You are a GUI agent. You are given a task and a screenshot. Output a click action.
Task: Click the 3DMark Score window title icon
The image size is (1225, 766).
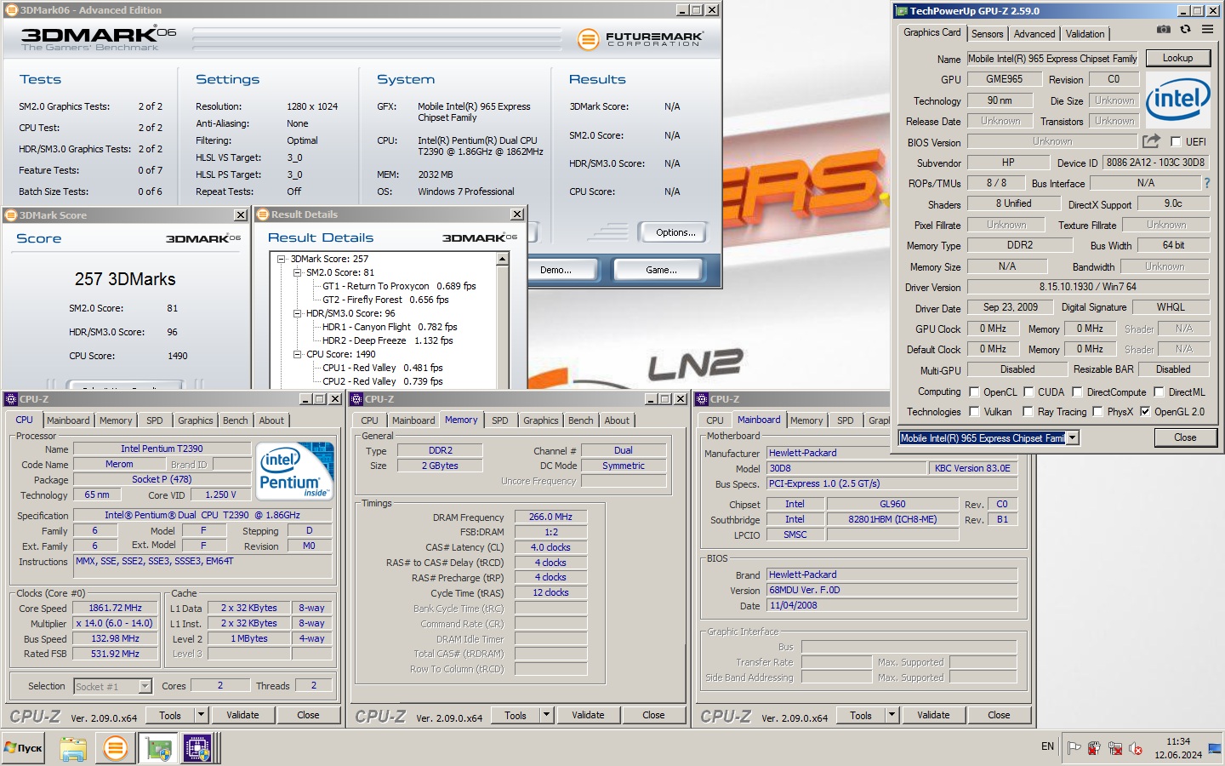(10, 215)
